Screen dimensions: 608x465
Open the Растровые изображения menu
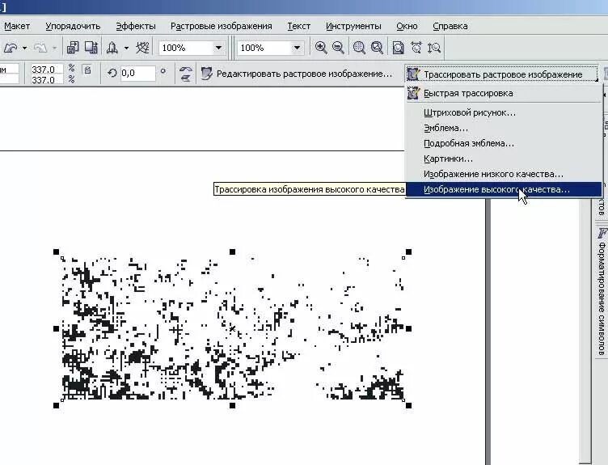point(222,26)
